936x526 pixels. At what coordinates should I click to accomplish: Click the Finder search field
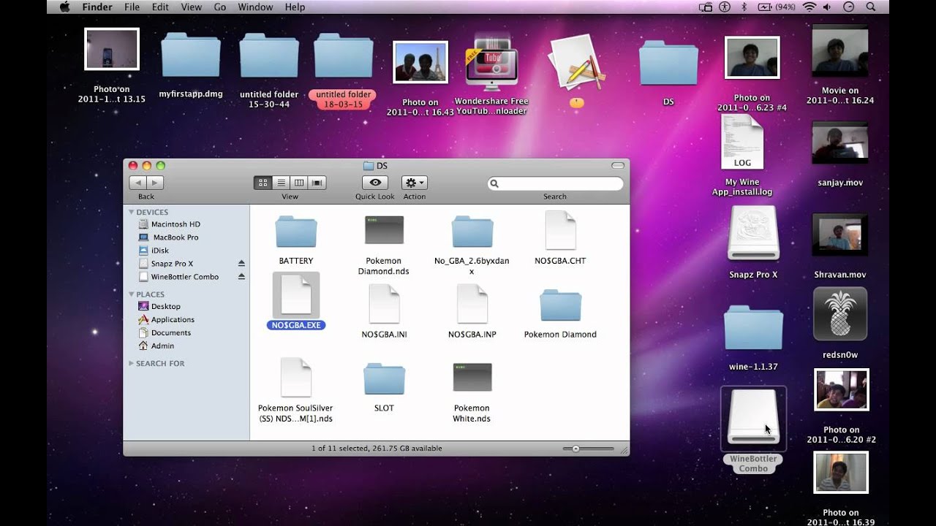pos(556,183)
